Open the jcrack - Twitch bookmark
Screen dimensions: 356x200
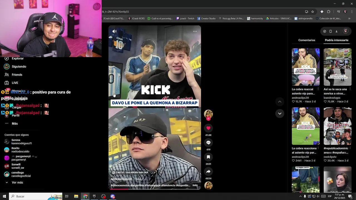(185, 19)
